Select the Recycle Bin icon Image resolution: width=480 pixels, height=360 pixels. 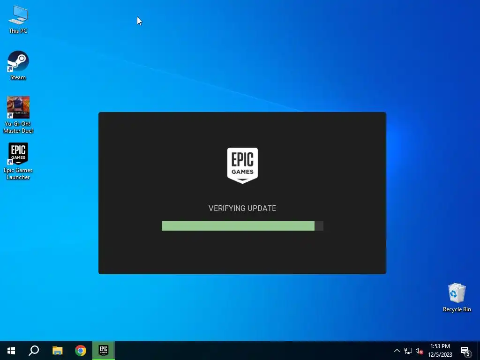[457, 297]
